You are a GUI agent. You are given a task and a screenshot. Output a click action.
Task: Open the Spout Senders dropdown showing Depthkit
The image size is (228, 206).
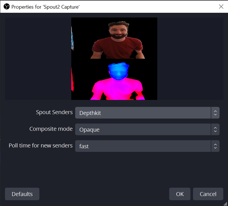coord(139,112)
